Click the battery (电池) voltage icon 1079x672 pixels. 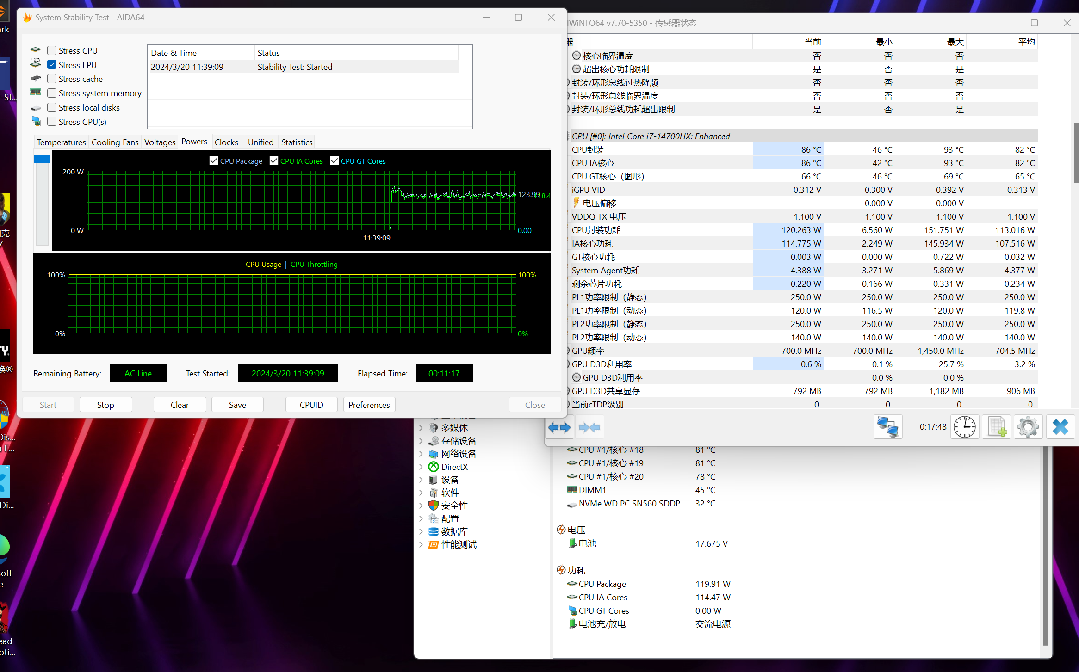(572, 543)
